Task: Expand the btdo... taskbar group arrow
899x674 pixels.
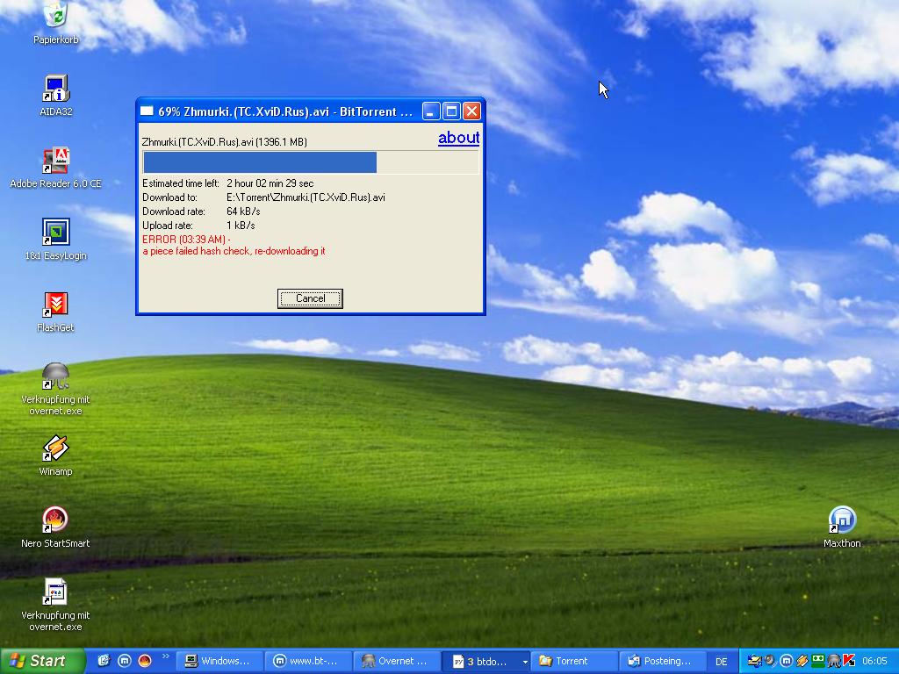Action: [x=525, y=662]
